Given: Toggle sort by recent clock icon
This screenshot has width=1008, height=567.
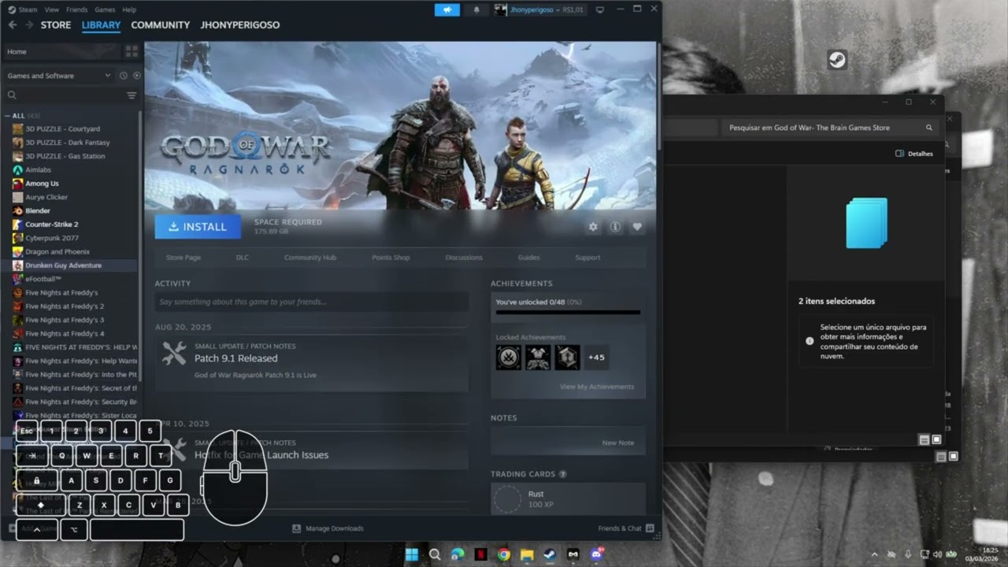Looking at the screenshot, I should pyautogui.click(x=123, y=76).
